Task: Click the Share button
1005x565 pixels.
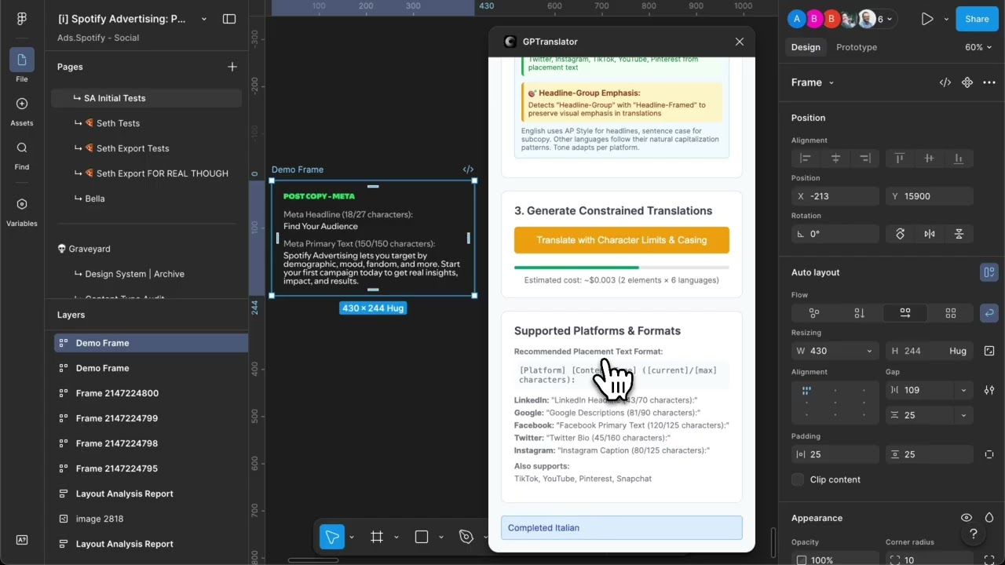Action: [x=977, y=19]
